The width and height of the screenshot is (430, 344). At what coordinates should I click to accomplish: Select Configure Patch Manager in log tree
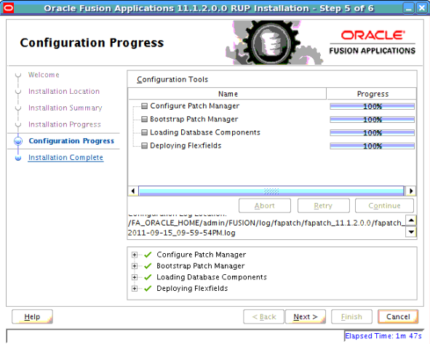point(202,255)
